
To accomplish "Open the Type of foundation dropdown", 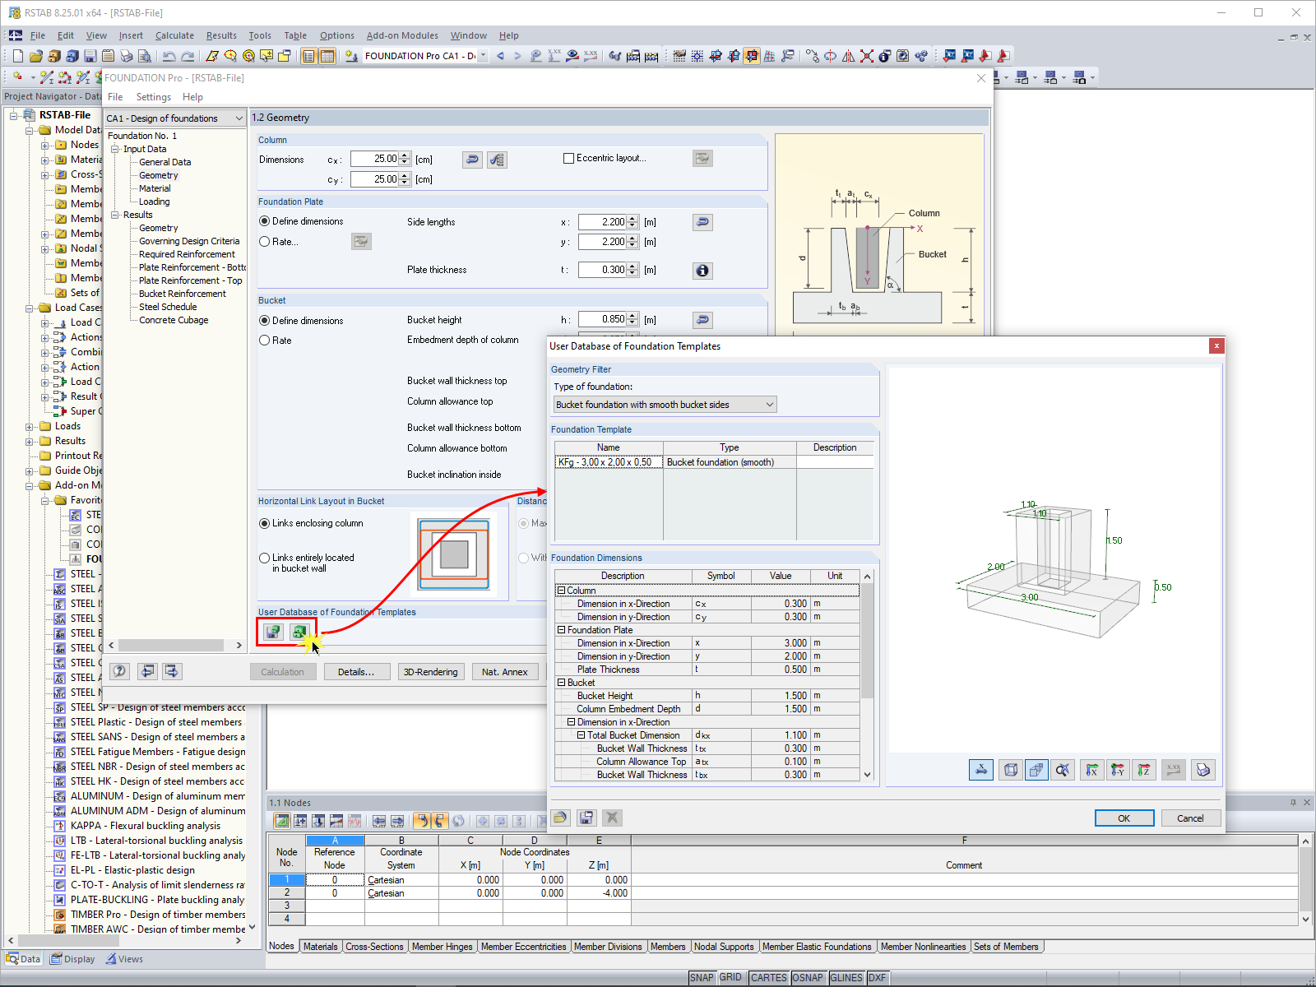I will click(768, 404).
